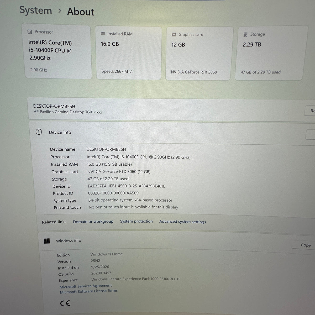
Task: Open Microsoft Services Agreement link
Action: tap(86, 286)
